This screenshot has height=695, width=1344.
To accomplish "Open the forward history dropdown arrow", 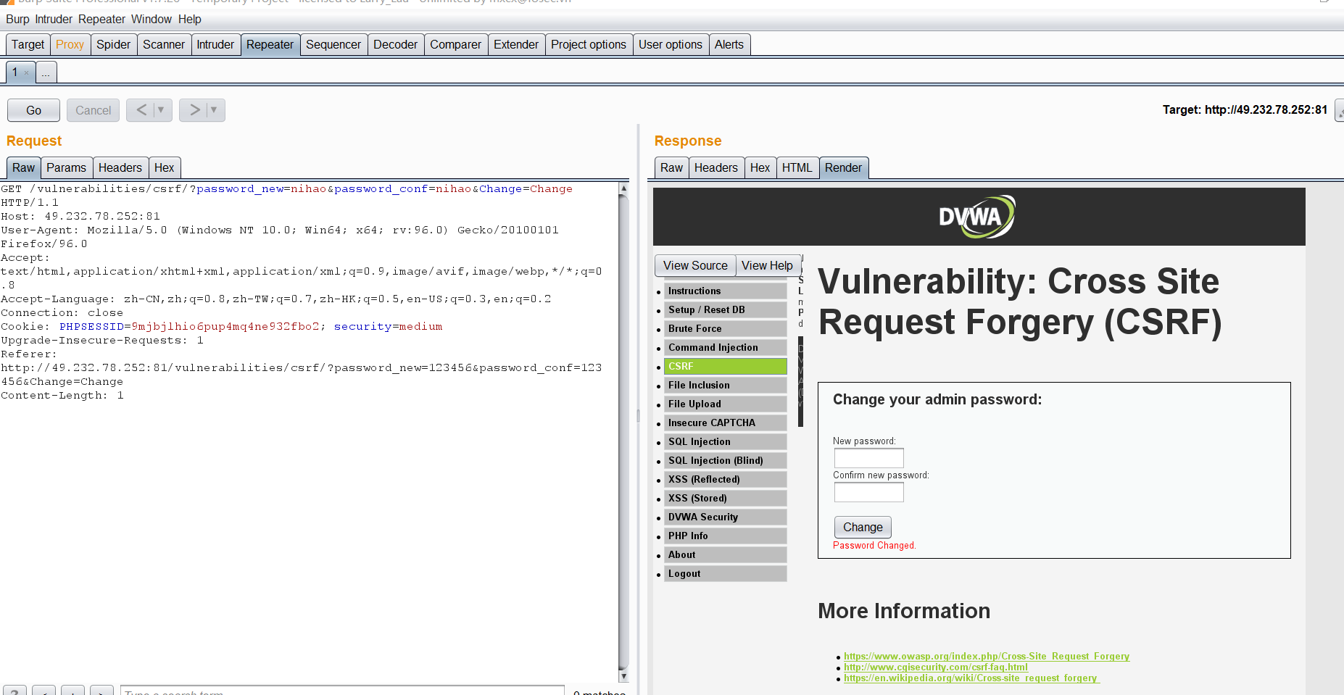I will [x=215, y=110].
